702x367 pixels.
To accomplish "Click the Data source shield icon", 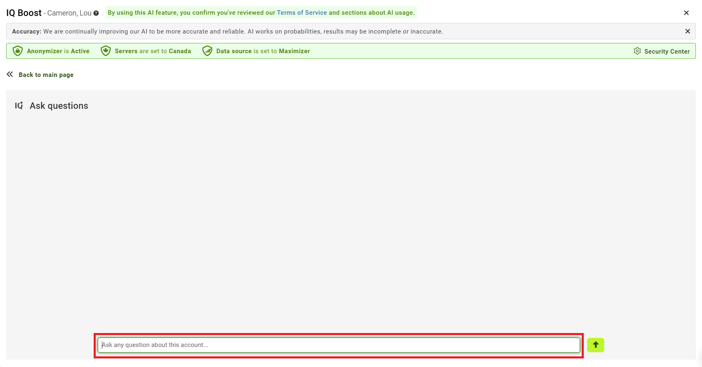I will [207, 51].
